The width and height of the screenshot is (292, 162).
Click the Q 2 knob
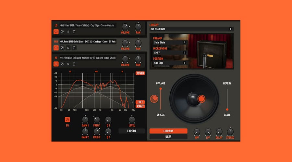point(108,131)
